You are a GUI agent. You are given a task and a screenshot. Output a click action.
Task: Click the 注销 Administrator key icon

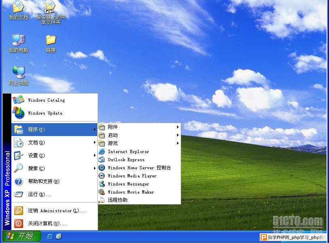click(x=19, y=211)
